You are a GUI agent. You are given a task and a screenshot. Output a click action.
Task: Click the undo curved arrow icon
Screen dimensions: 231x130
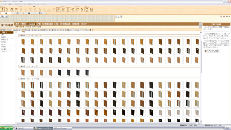pos(40,9)
